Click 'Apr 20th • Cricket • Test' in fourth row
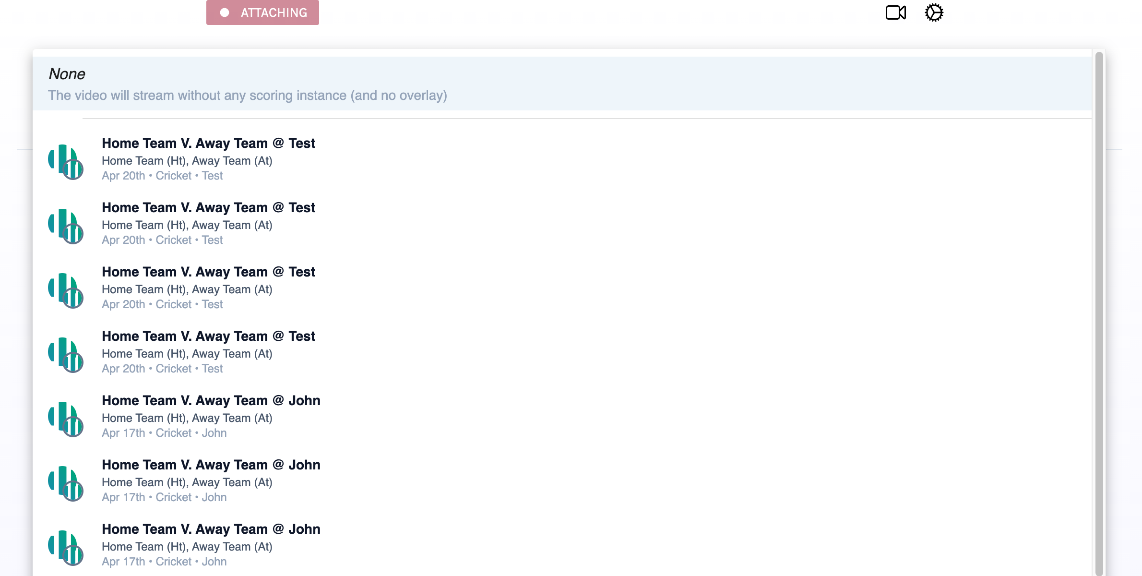 click(162, 369)
